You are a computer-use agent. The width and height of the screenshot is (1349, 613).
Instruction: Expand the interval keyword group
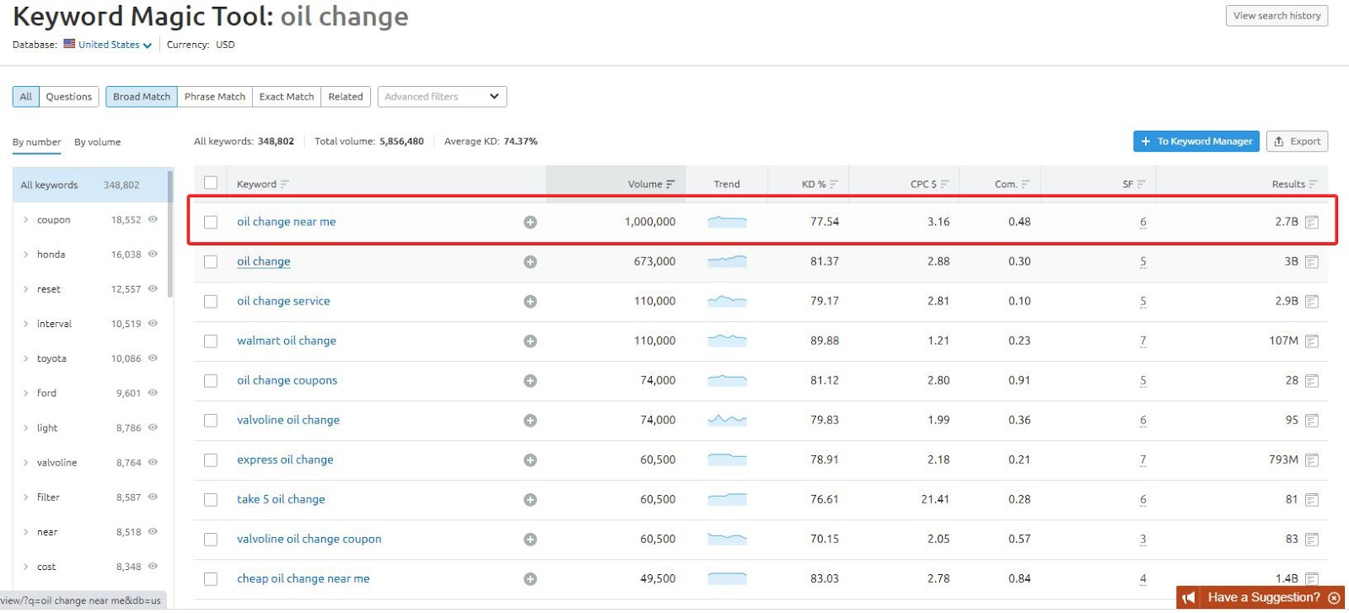25,324
